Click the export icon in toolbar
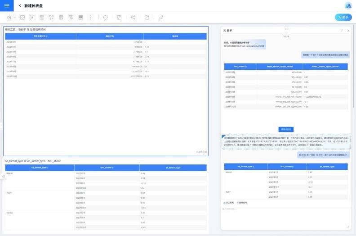Image resolution: width=356 pixels, height=236 pixels. [x=147, y=17]
